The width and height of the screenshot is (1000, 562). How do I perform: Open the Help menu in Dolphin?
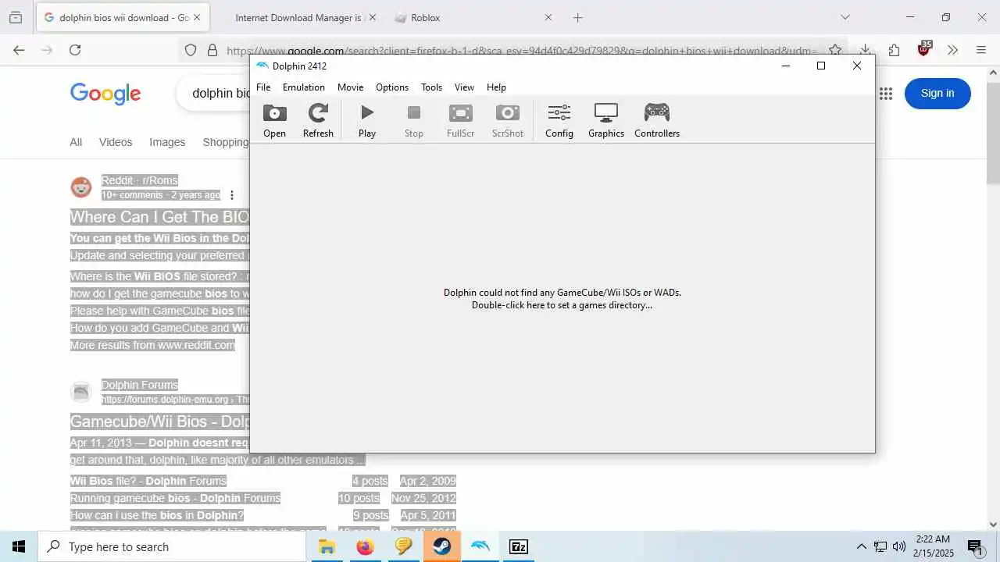496,87
